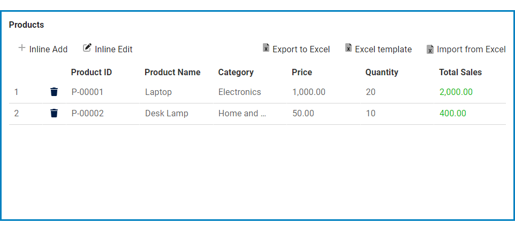Screen dimensions: 515x231
Task: Delete the Laptop row using trash icon
Action: [x=54, y=92]
